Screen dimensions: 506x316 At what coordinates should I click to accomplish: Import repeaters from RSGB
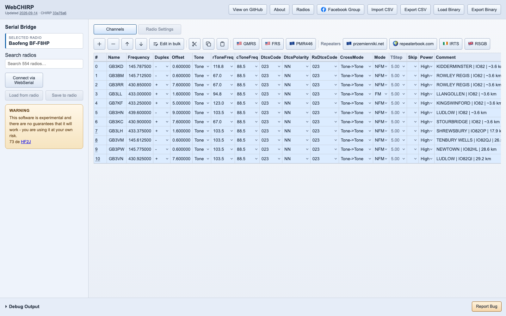click(x=478, y=44)
